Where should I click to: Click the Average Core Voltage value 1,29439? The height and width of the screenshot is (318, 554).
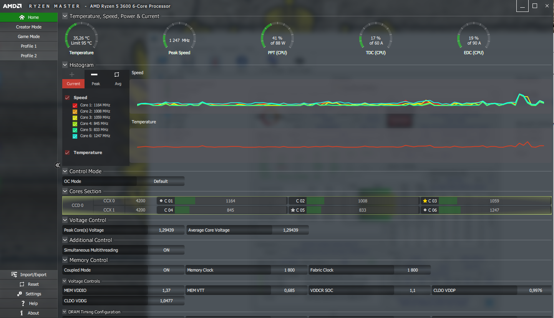pyautogui.click(x=290, y=230)
